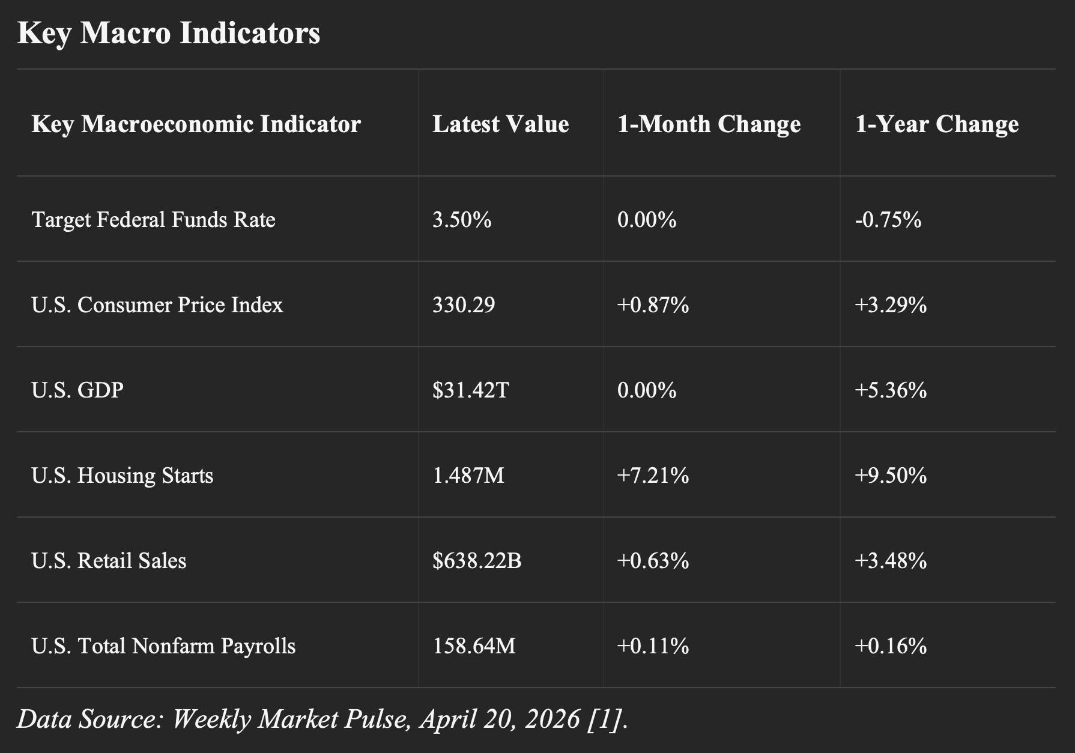Click the 1-Month Change column header

709,124
